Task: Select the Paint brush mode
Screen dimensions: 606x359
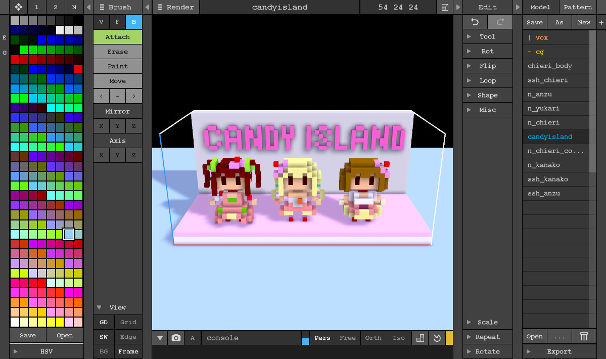Action: [x=117, y=66]
